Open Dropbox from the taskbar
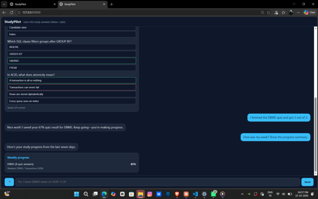Image resolution: width=318 pixels, height=199 pixels. point(159,194)
